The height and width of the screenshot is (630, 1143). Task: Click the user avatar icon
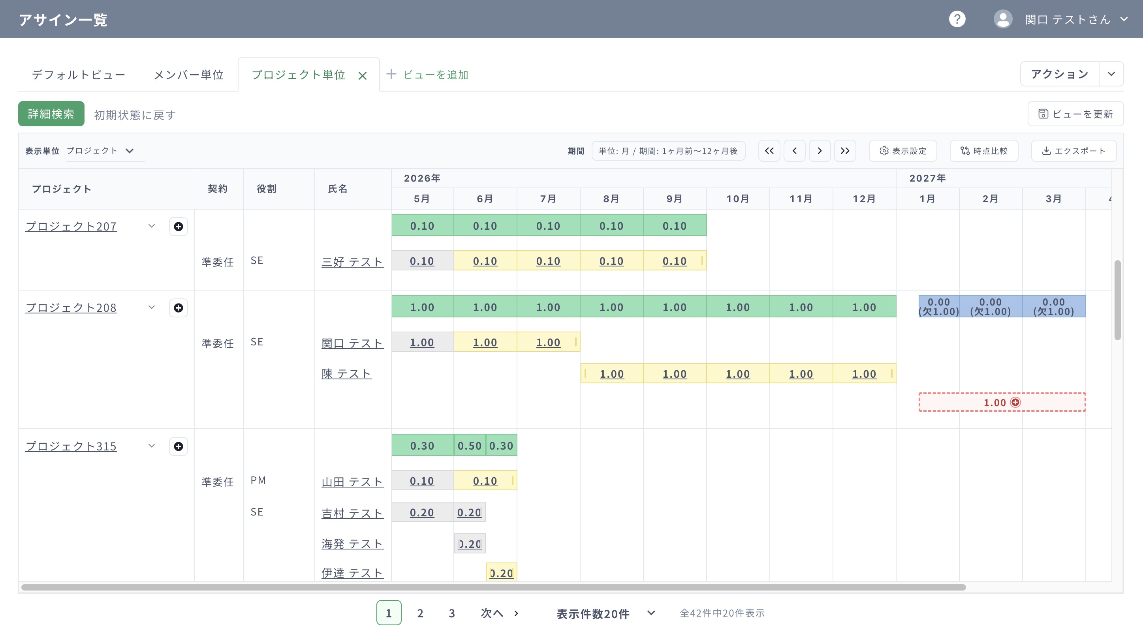[x=1003, y=19]
